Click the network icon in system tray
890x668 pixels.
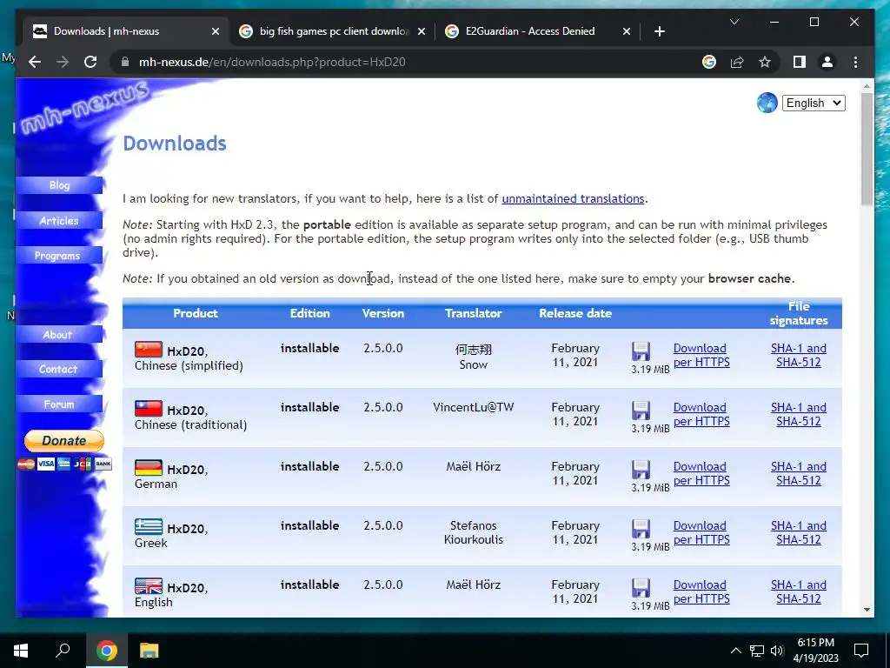click(757, 651)
